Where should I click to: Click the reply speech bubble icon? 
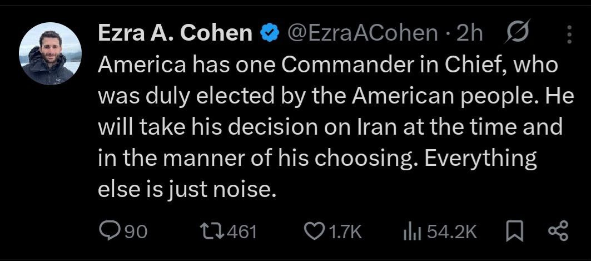pos(108,231)
